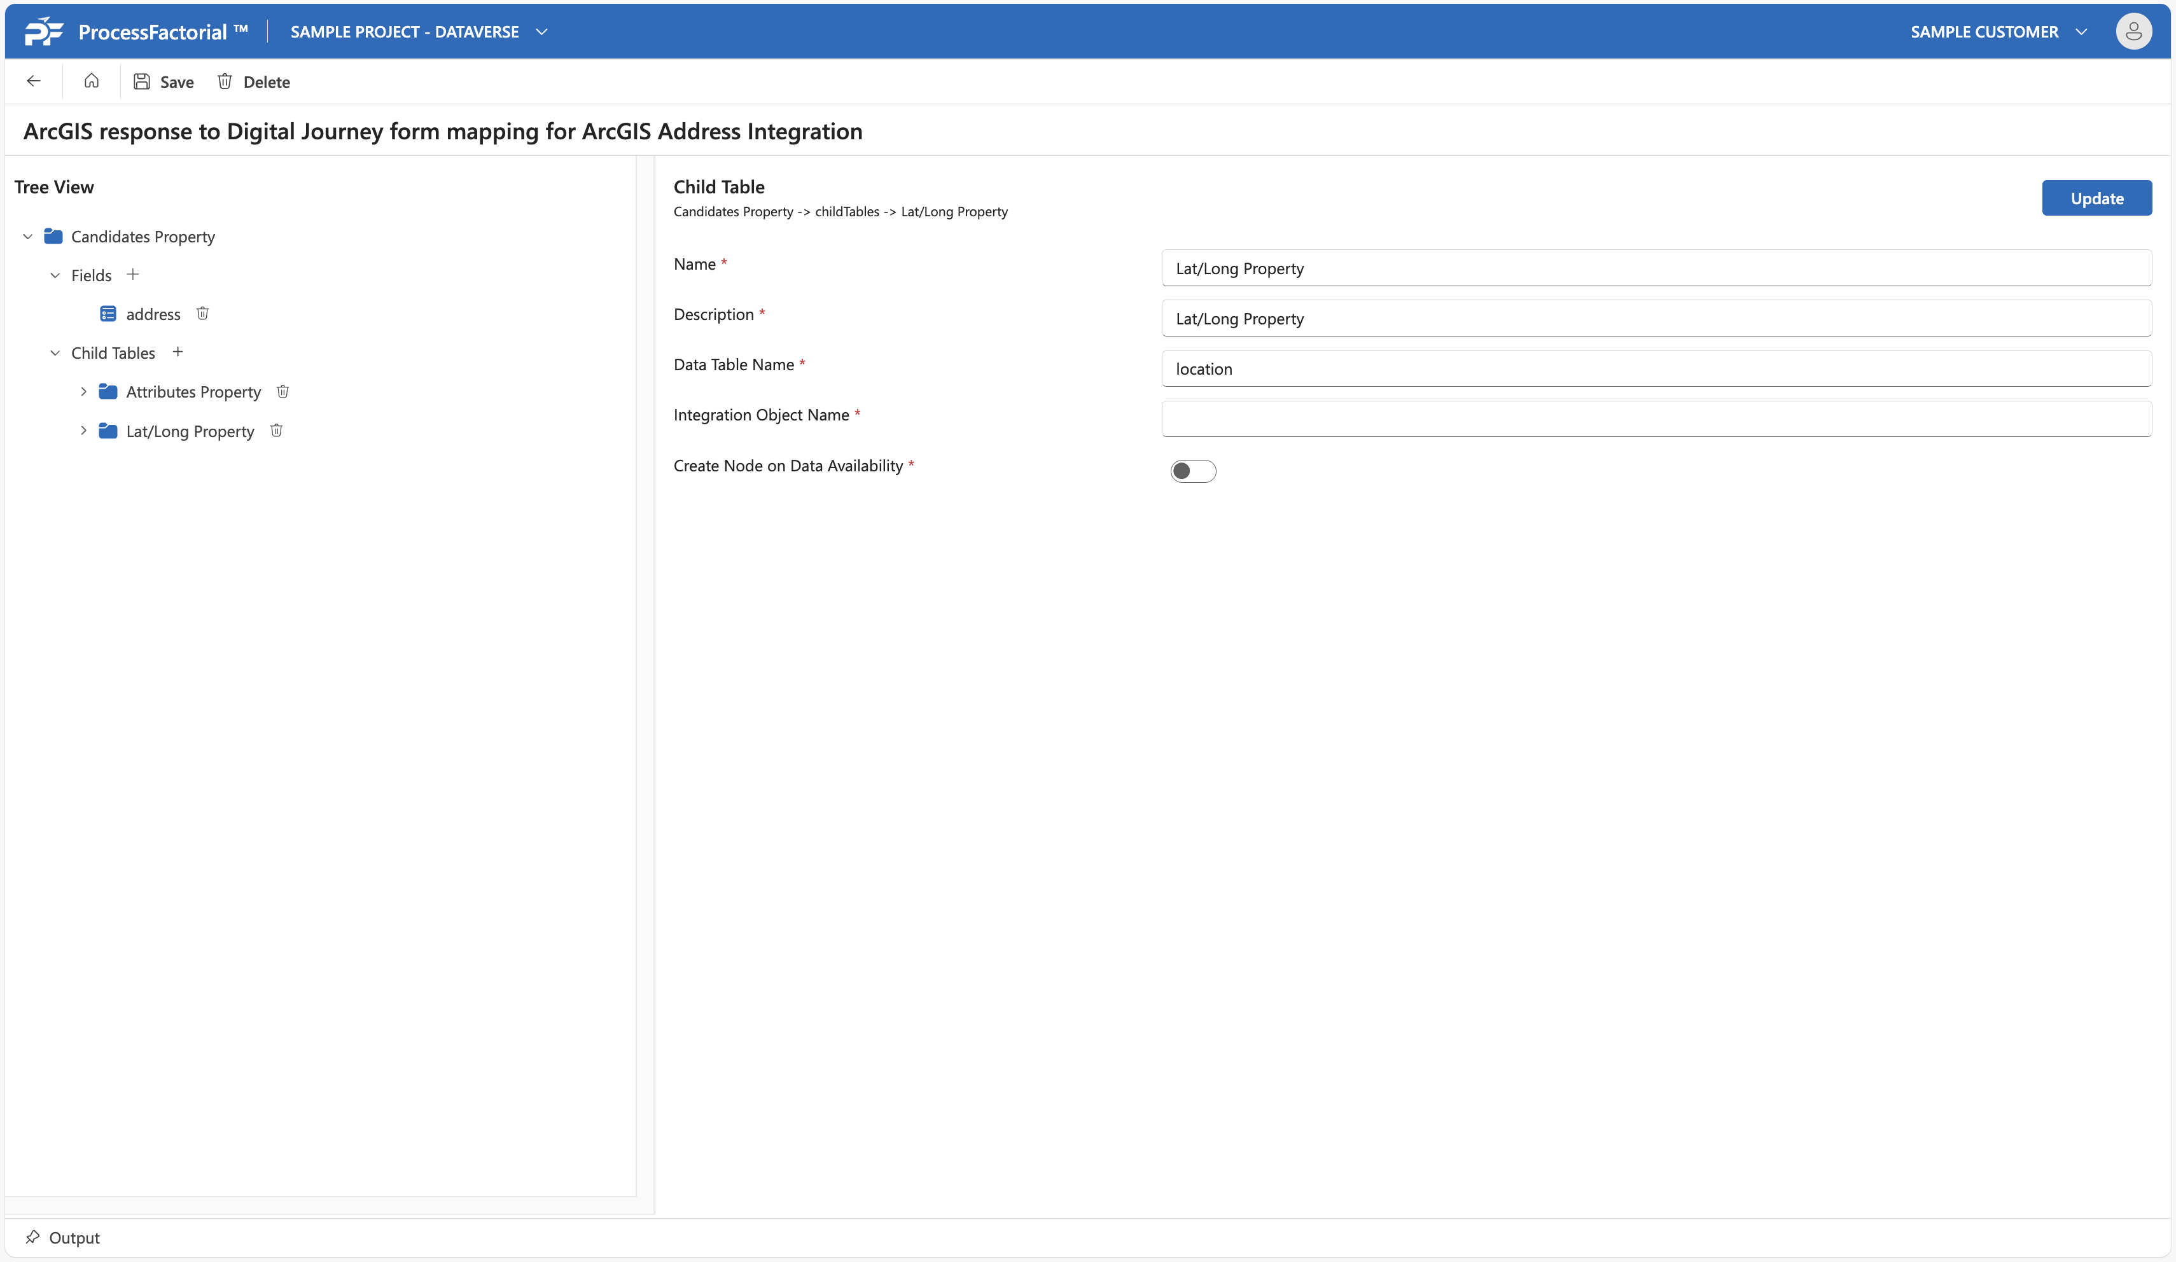2176x1262 pixels.
Task: Click the Output pin icon
Action: coord(33,1237)
